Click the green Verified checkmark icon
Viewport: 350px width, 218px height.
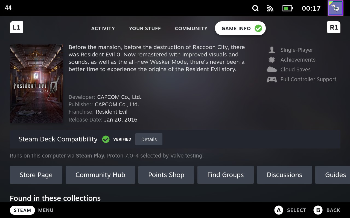click(106, 139)
